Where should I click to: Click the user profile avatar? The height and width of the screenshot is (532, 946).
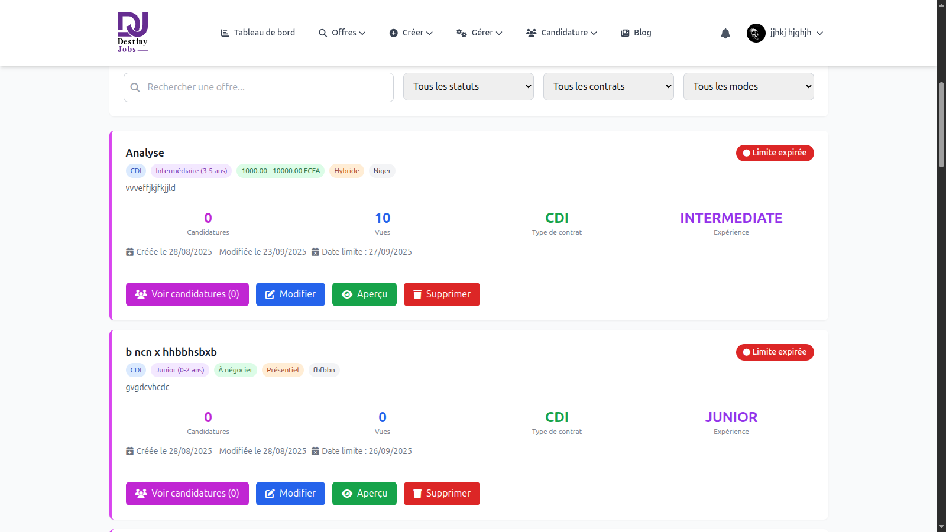click(756, 33)
